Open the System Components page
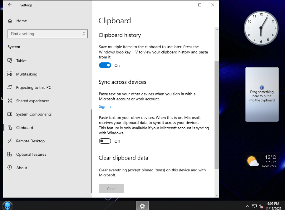 (34, 114)
